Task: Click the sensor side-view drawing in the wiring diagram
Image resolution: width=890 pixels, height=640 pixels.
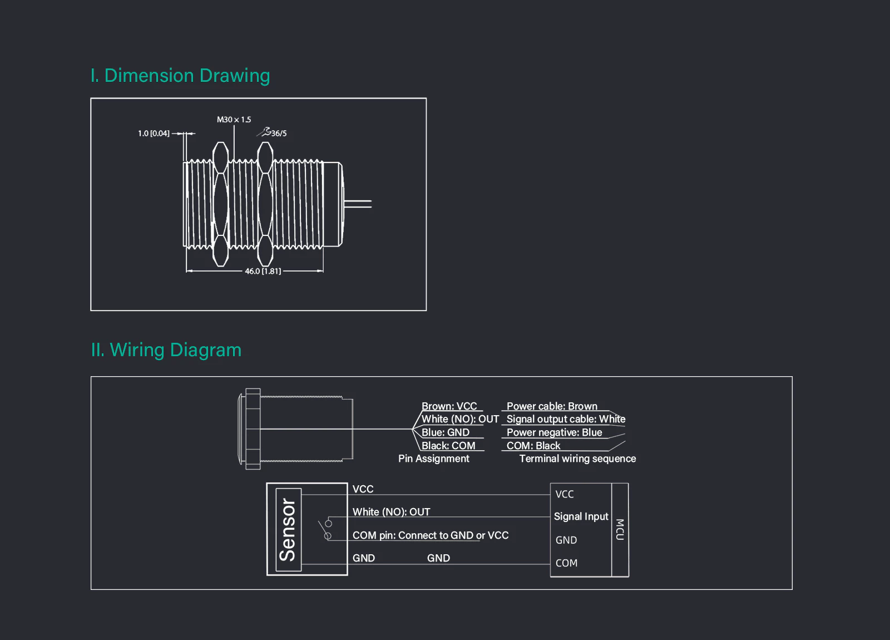Action: [295, 429]
